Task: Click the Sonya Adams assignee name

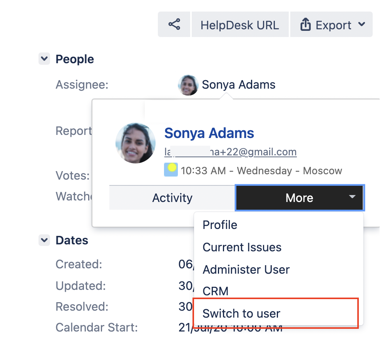Action: [x=239, y=85]
